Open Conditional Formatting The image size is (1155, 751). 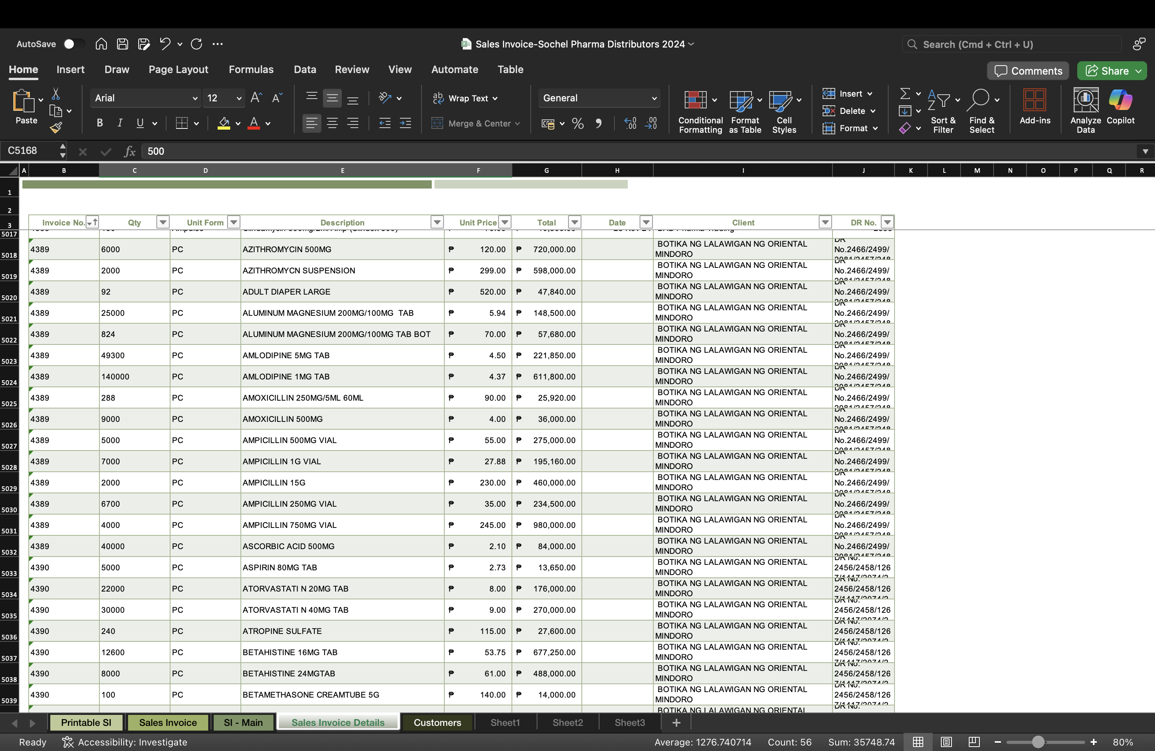[700, 112]
